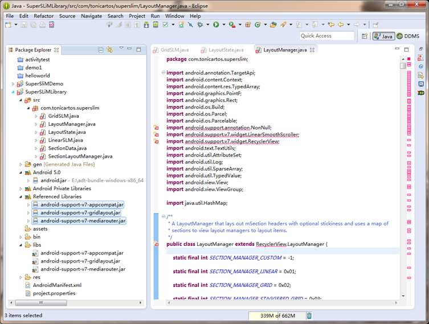Screen dimensions: 429x324
Task: Switch to the GridSLM.java tab
Action: click(174, 50)
